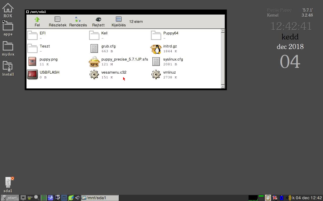Viewport: 323px width, 201px height.
Task: Click "121 M" size under sfs file
Action: point(107,64)
